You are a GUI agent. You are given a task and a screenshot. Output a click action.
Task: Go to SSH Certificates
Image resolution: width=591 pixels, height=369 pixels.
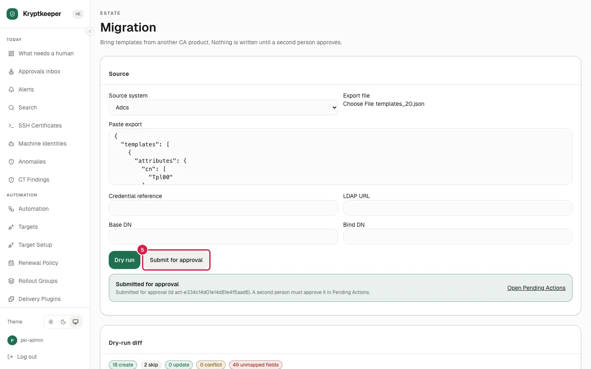click(x=40, y=125)
